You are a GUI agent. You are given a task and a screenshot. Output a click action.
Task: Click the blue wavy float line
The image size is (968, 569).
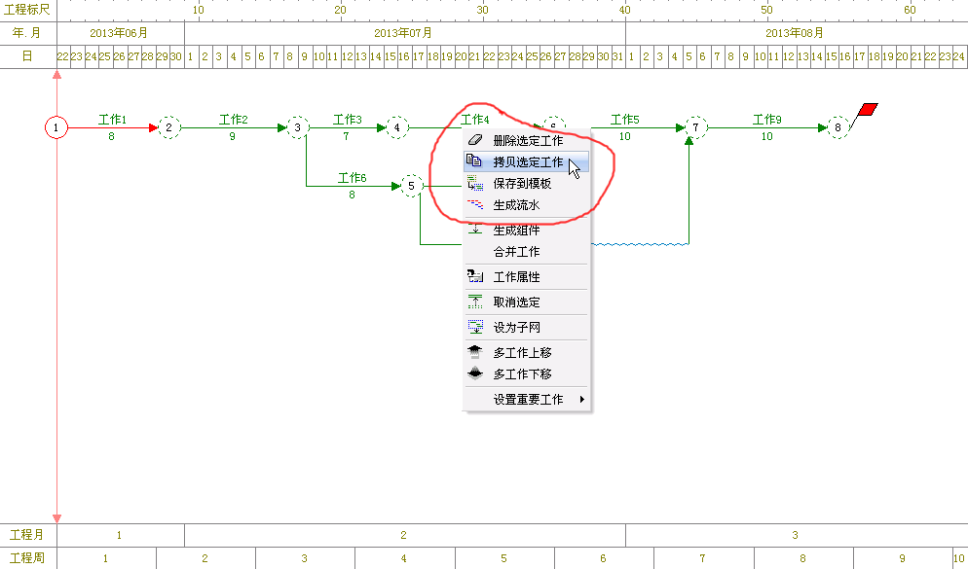(x=640, y=244)
